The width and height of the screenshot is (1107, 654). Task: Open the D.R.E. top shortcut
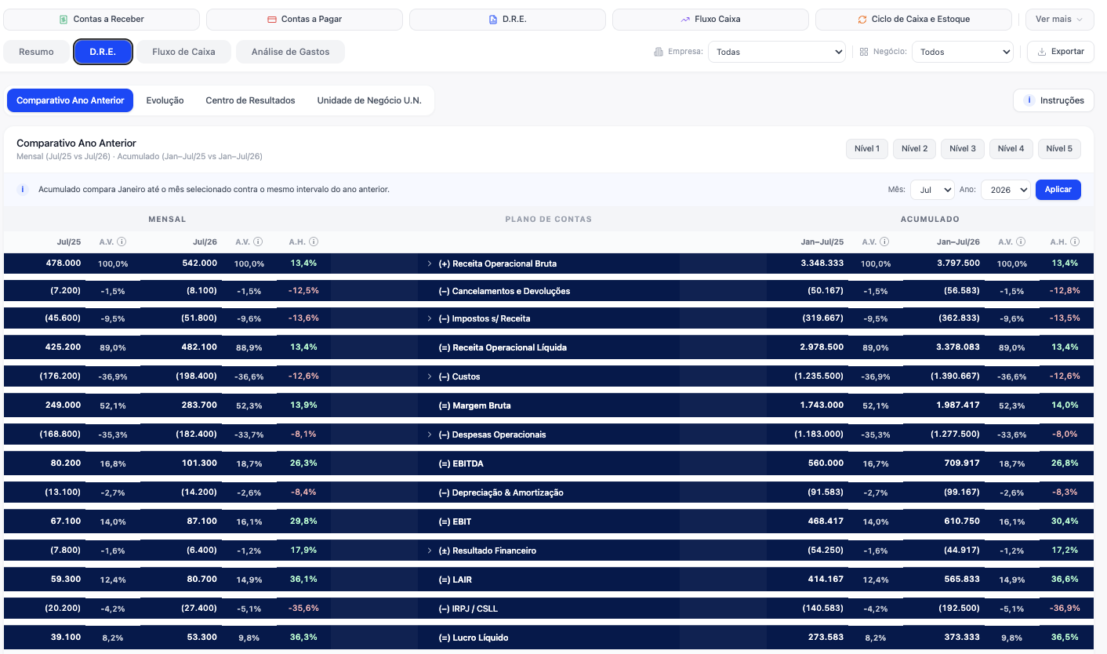coord(507,19)
